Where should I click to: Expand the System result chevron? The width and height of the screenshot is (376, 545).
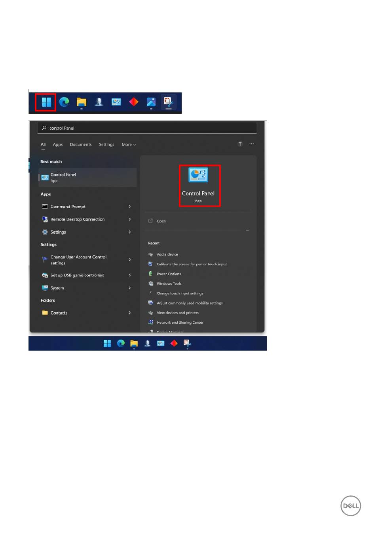(x=130, y=288)
